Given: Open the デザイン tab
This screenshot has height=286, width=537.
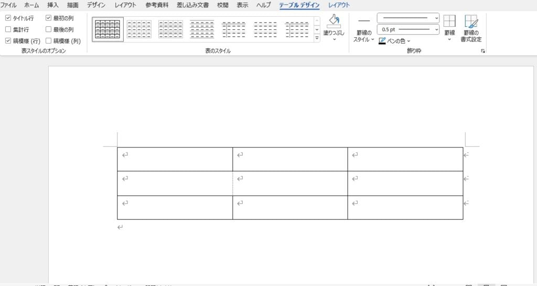Looking at the screenshot, I should pos(96,5).
